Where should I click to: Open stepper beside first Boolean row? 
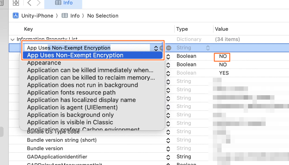point(168,57)
